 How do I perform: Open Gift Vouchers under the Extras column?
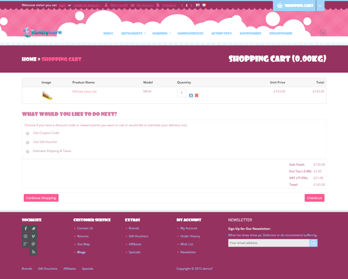coord(138,236)
